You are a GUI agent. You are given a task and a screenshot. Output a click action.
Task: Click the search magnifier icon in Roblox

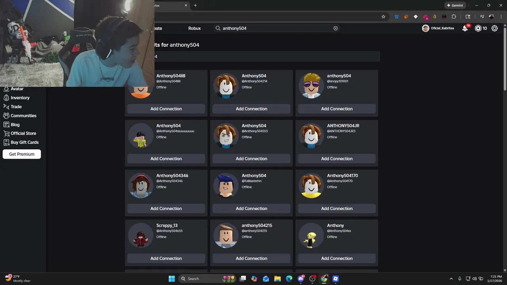(x=218, y=28)
